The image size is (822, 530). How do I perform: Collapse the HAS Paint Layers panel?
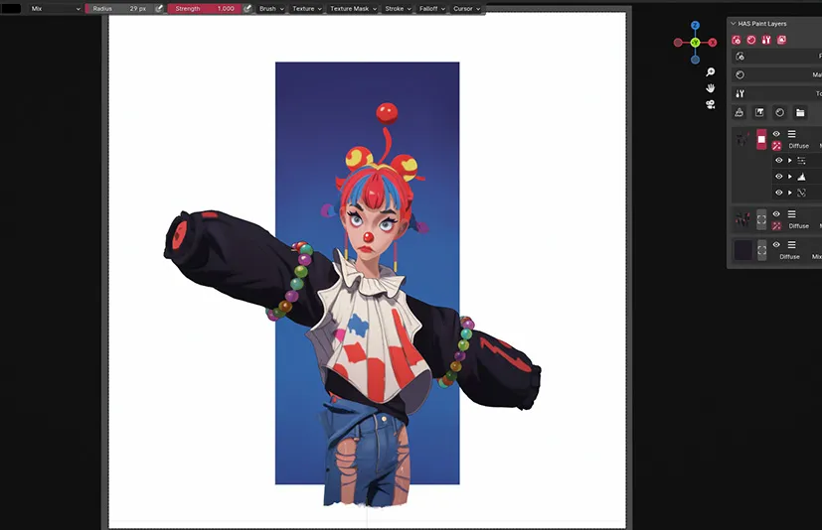[x=733, y=24]
